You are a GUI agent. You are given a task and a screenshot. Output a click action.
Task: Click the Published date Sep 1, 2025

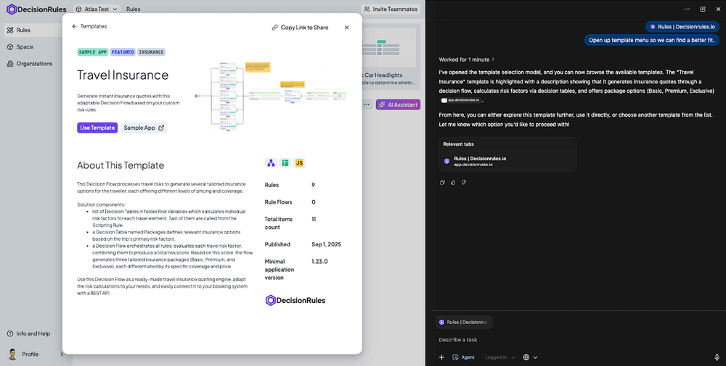327,244
